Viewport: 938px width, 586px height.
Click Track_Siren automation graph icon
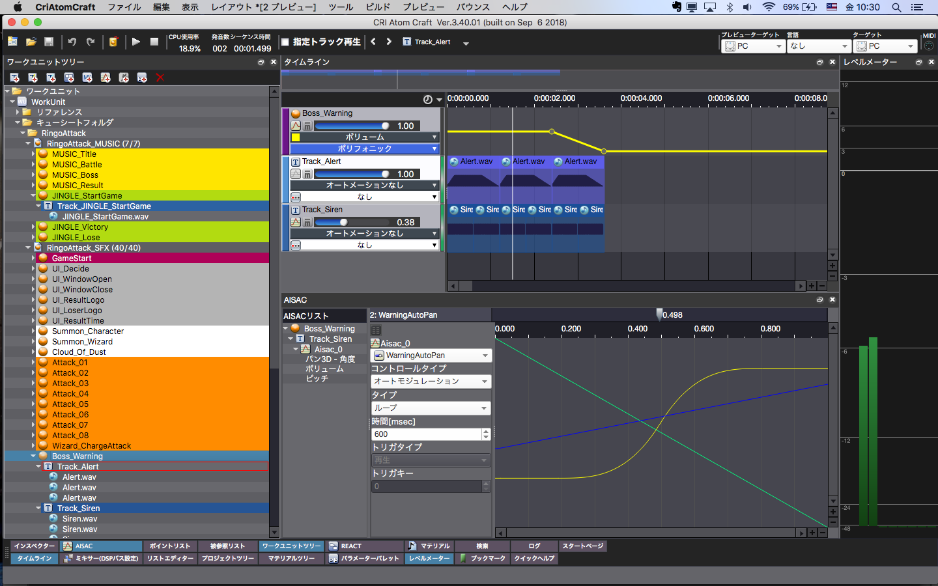pos(296,222)
